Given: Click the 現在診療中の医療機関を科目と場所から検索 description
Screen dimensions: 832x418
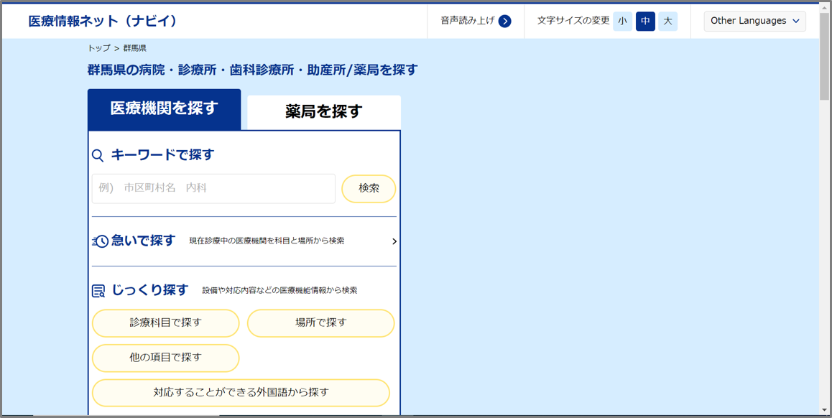Looking at the screenshot, I should point(267,241).
